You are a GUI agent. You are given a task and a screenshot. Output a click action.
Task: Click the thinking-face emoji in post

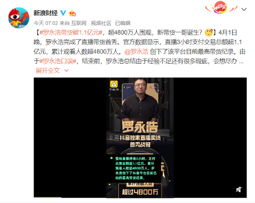tap(209, 32)
